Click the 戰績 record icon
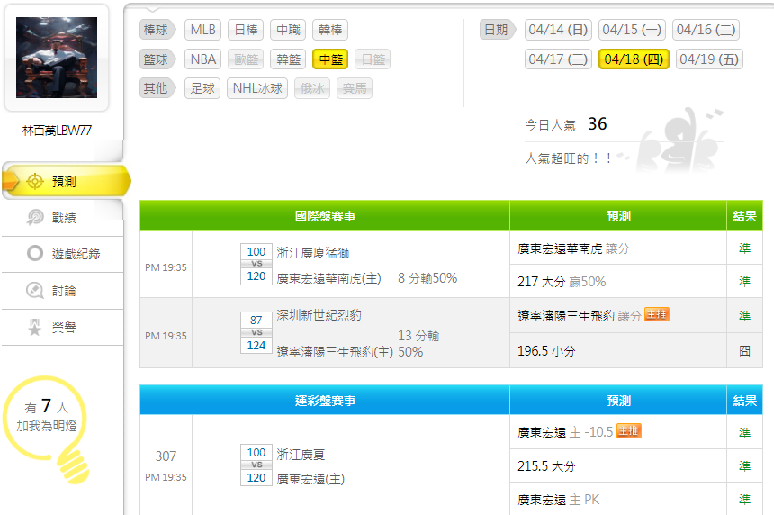 tap(35, 218)
